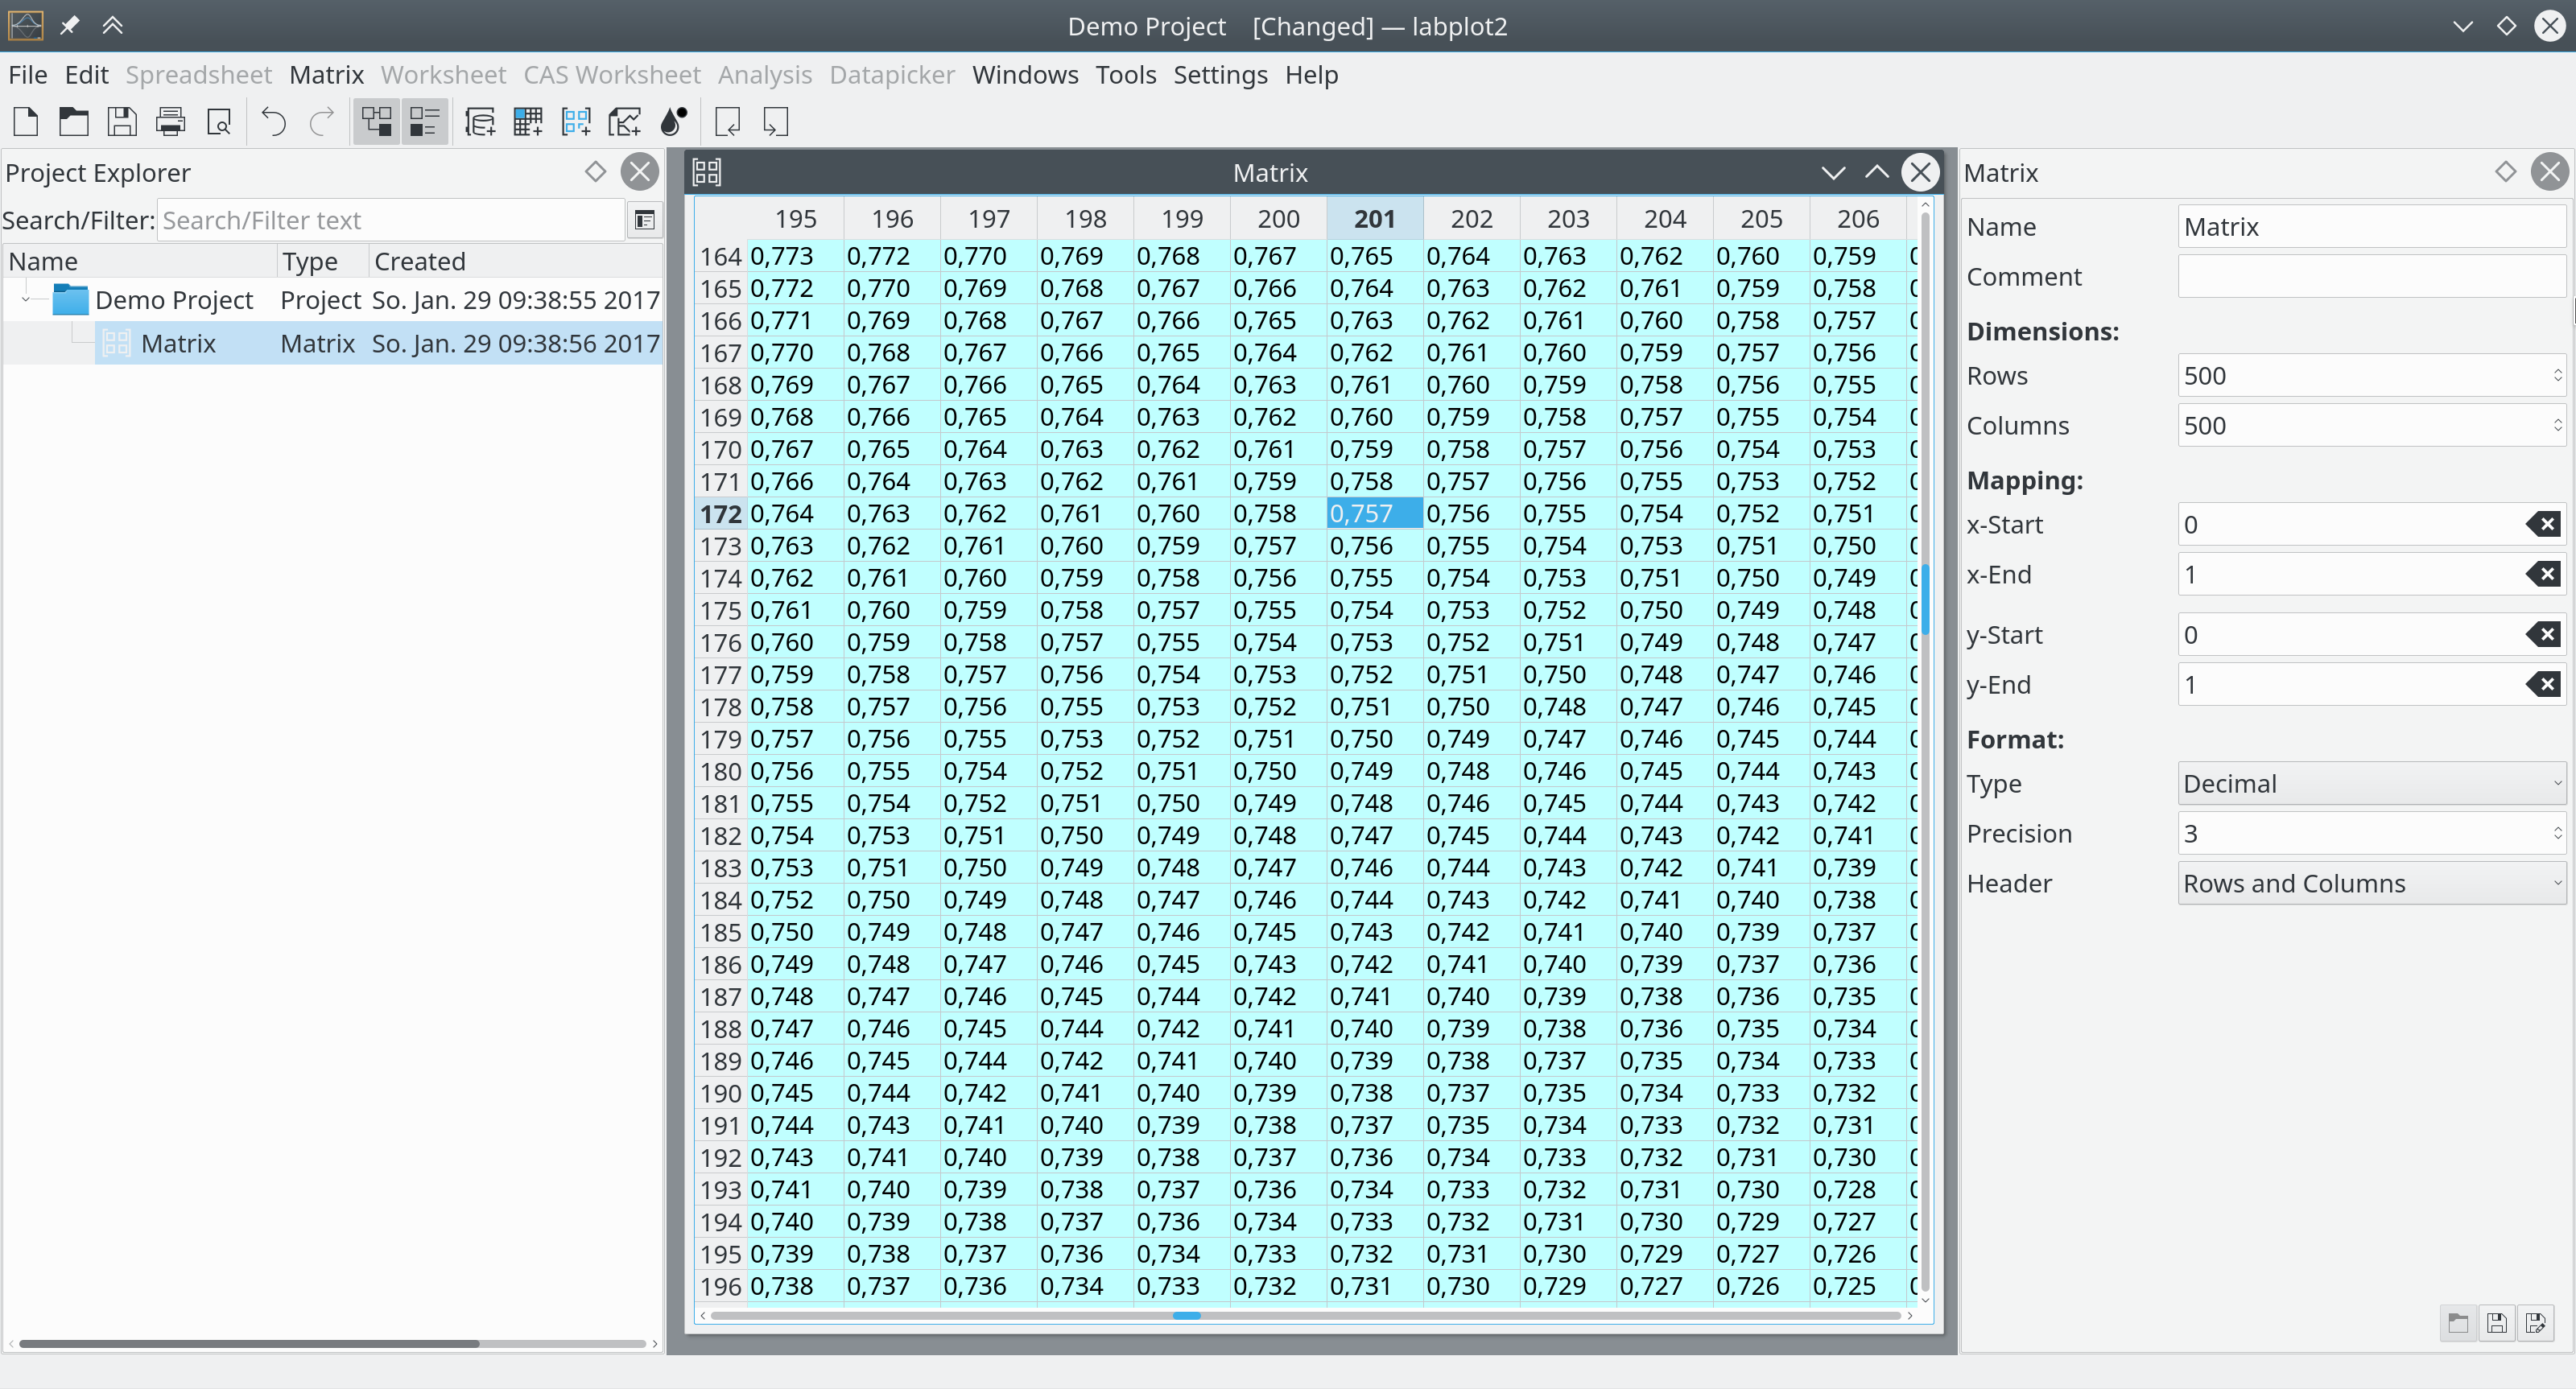The height and width of the screenshot is (1389, 2576).
Task: Open the Format Type dropdown showing Decimal
Action: (x=2369, y=783)
